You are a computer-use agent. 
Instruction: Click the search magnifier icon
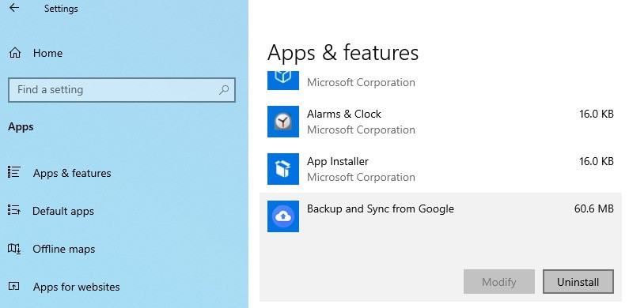click(224, 90)
